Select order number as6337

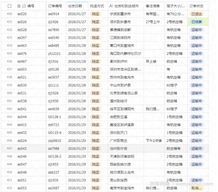tap(54, 172)
